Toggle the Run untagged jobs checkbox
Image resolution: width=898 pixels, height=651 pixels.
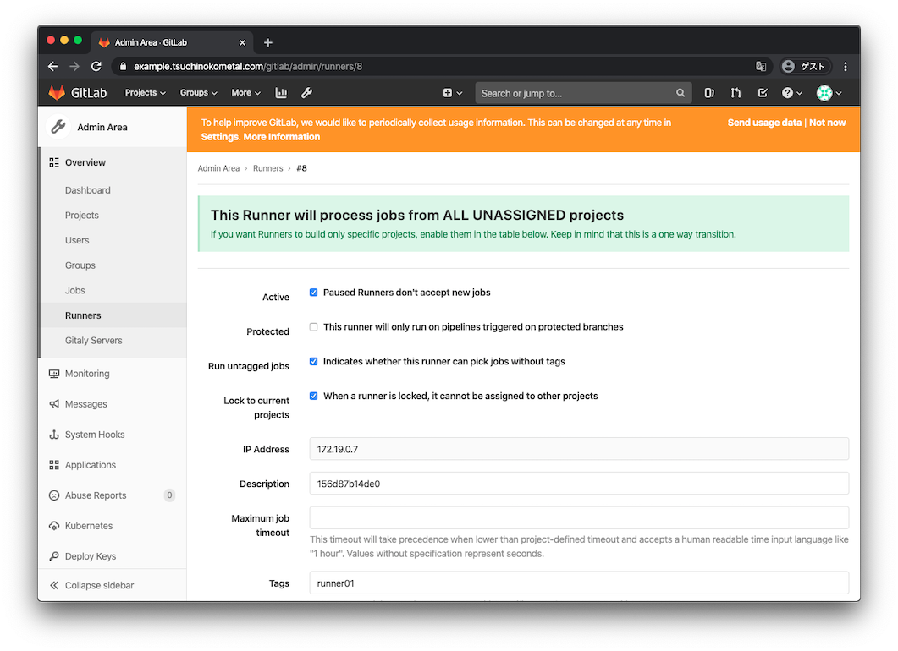tap(313, 361)
